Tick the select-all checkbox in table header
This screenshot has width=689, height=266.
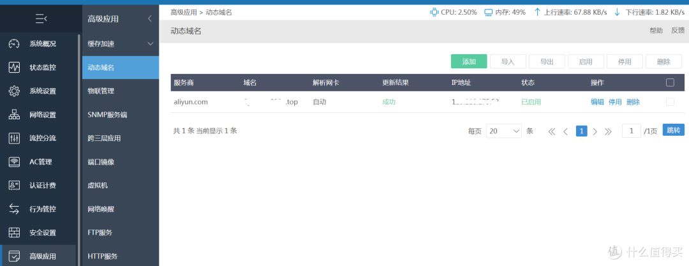(x=670, y=82)
